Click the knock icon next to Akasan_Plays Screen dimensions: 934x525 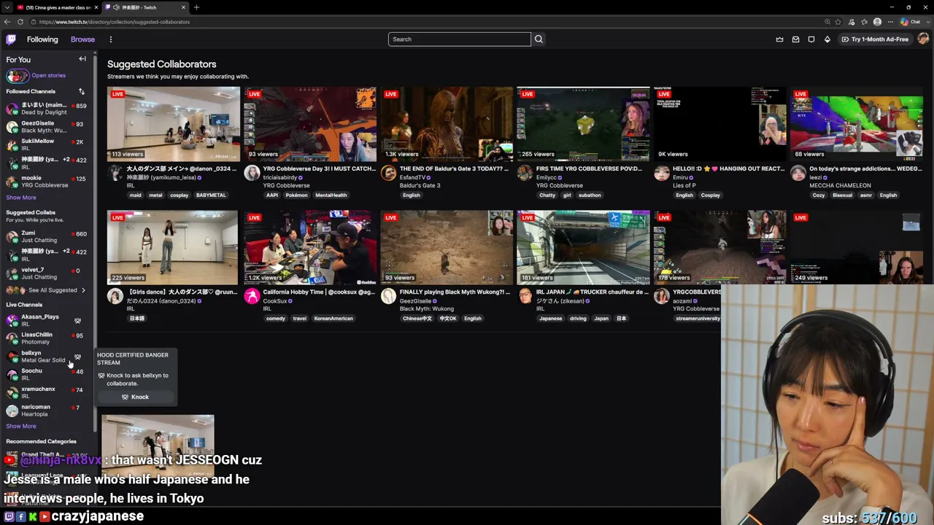point(77,321)
